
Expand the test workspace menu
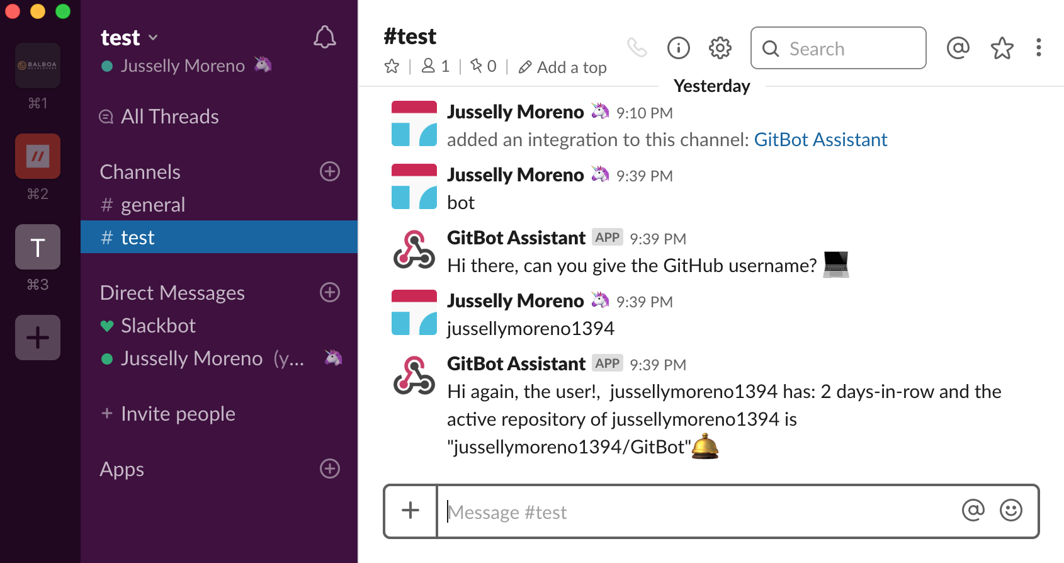pyautogui.click(x=129, y=38)
